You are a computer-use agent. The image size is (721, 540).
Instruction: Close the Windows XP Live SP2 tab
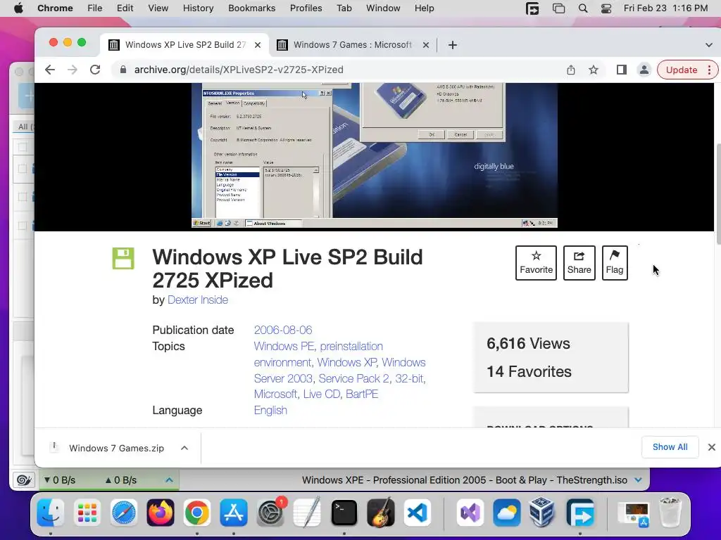pos(258,45)
